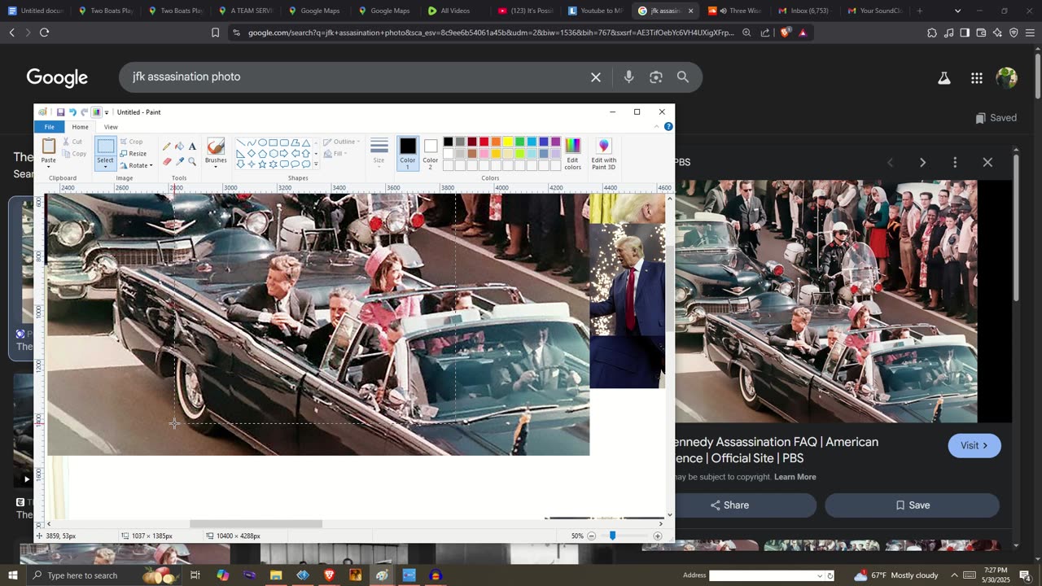Select the Pencil tool in Paint
This screenshot has width=1042, height=586.
click(x=167, y=146)
